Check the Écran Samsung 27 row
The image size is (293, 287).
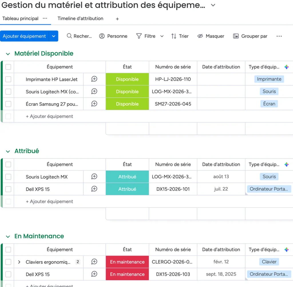8,104
